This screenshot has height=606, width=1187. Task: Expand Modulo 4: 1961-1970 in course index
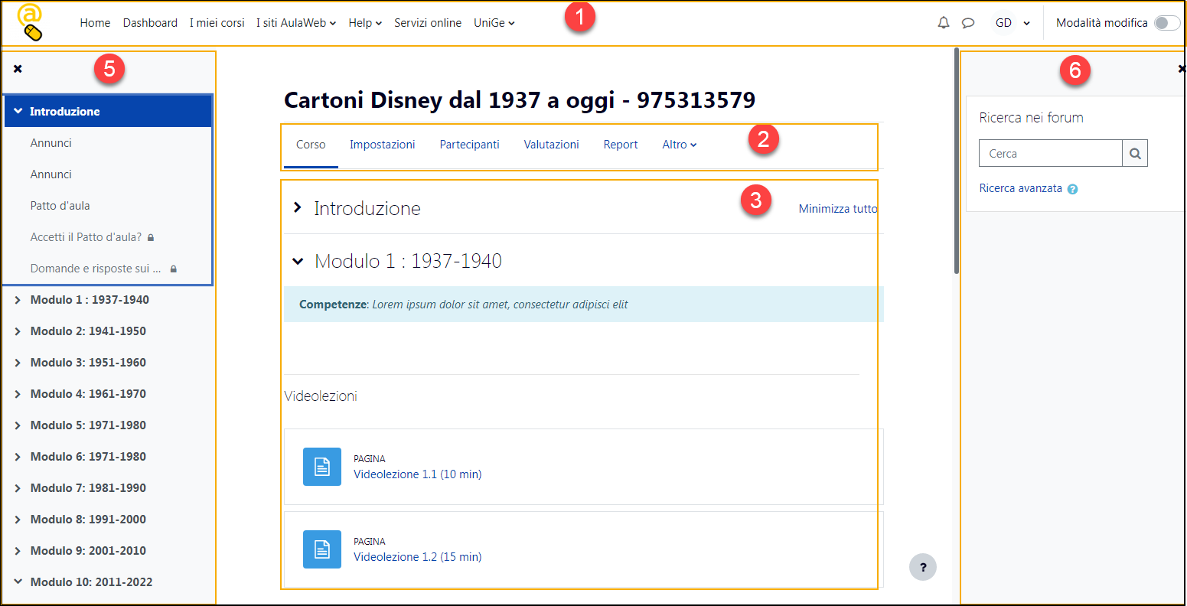coord(18,394)
